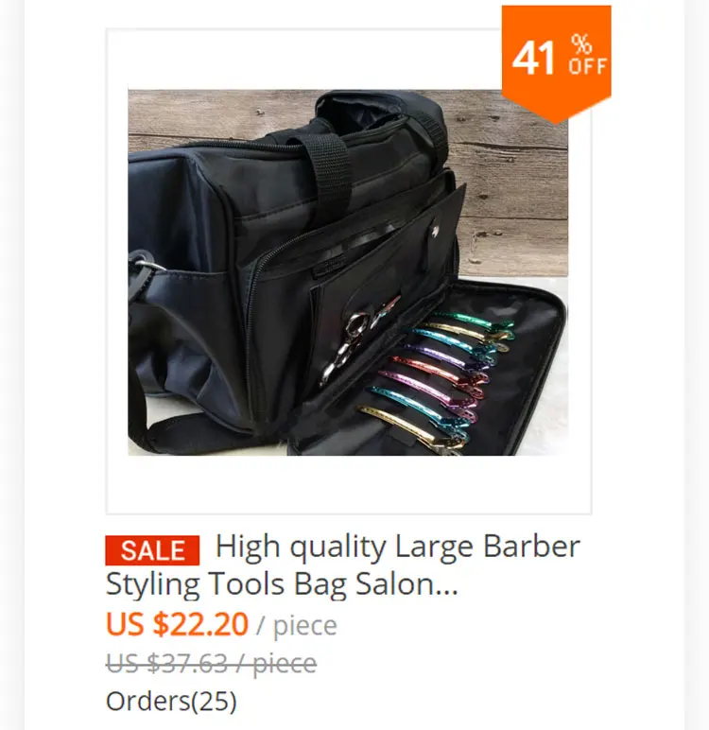This screenshot has height=730, width=709.
Task: Click the silver scissors in the bag photo
Action: (354, 342)
